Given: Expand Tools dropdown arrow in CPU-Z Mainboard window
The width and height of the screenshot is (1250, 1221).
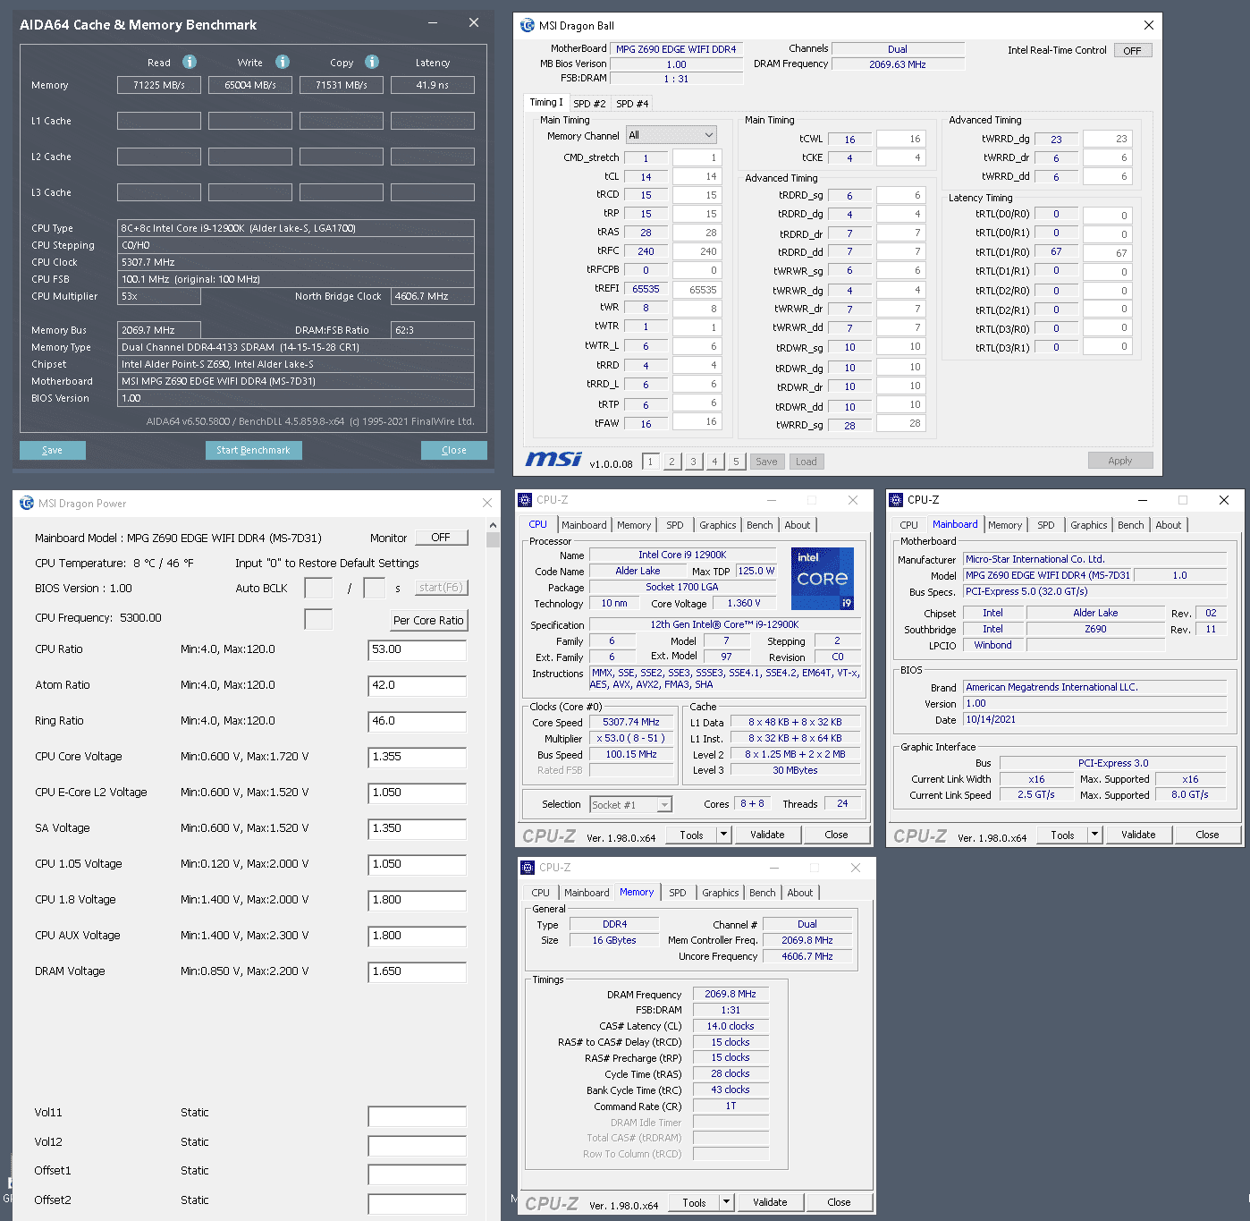Looking at the screenshot, I should tap(1095, 835).
